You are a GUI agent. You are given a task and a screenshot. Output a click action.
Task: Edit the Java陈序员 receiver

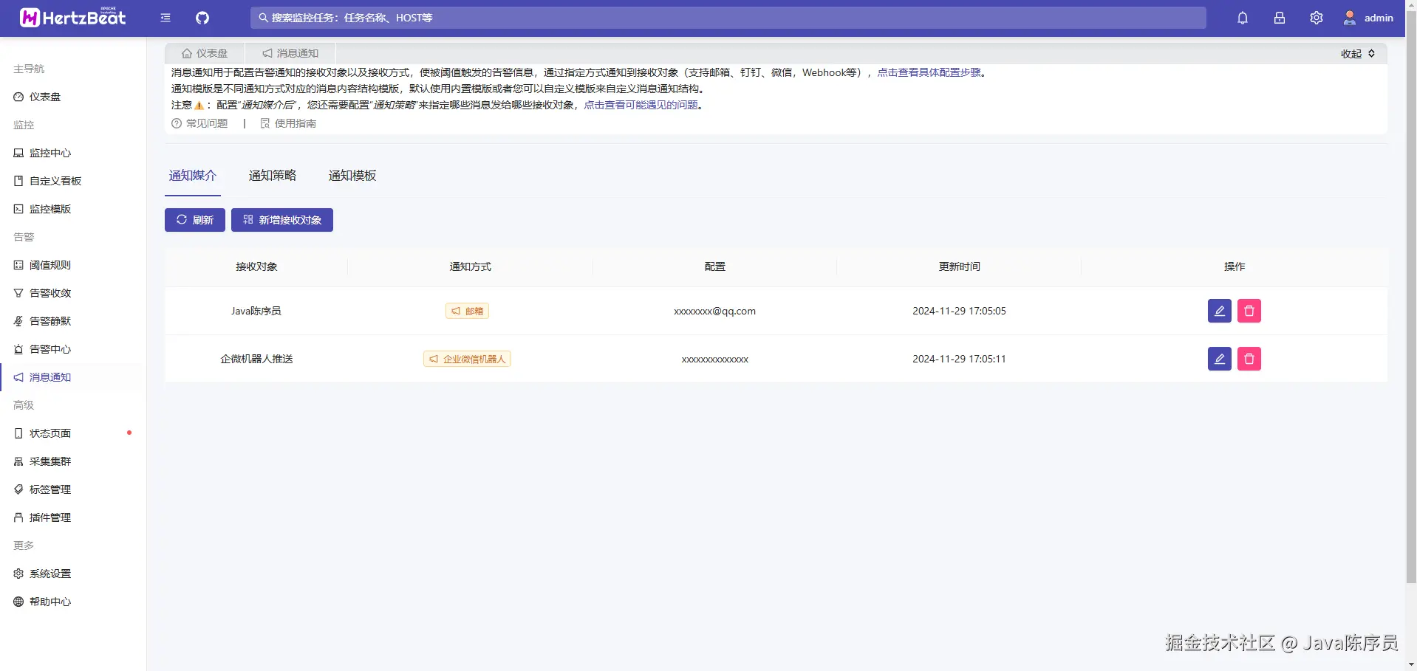click(x=1220, y=311)
